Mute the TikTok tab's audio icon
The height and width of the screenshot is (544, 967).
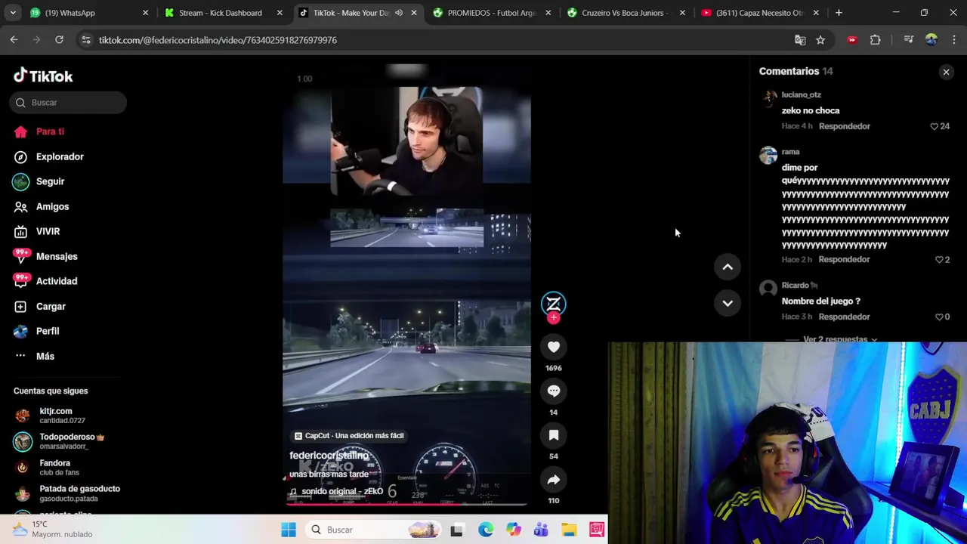(398, 13)
